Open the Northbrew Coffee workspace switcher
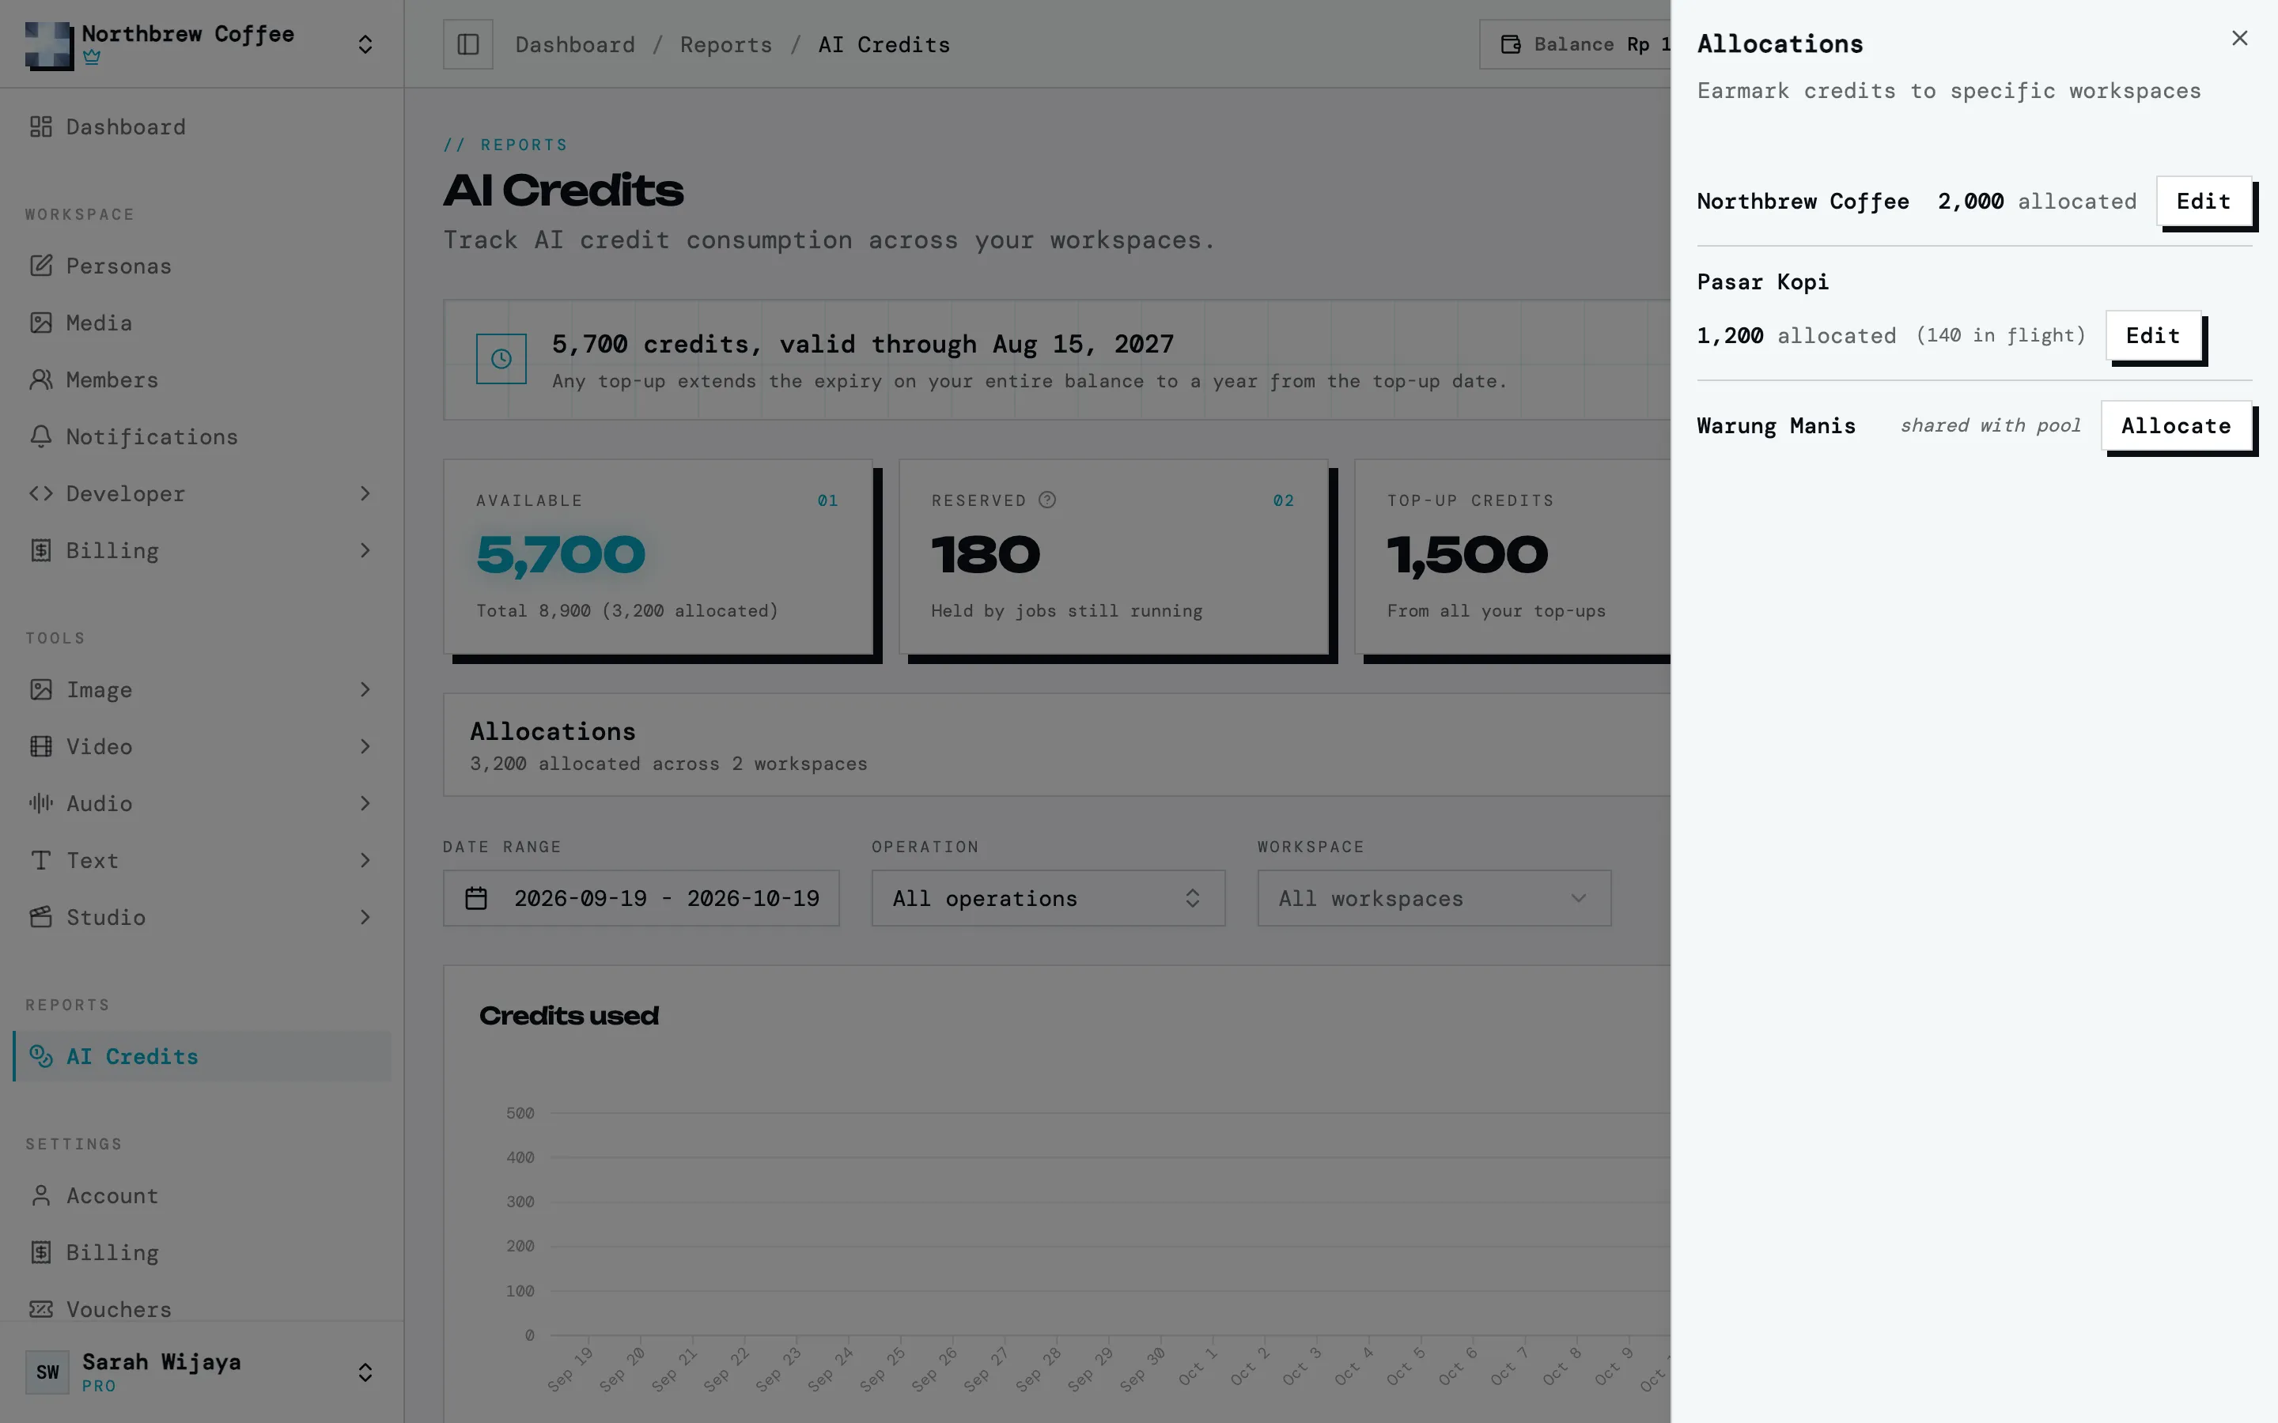This screenshot has width=2278, height=1423. 202,44
